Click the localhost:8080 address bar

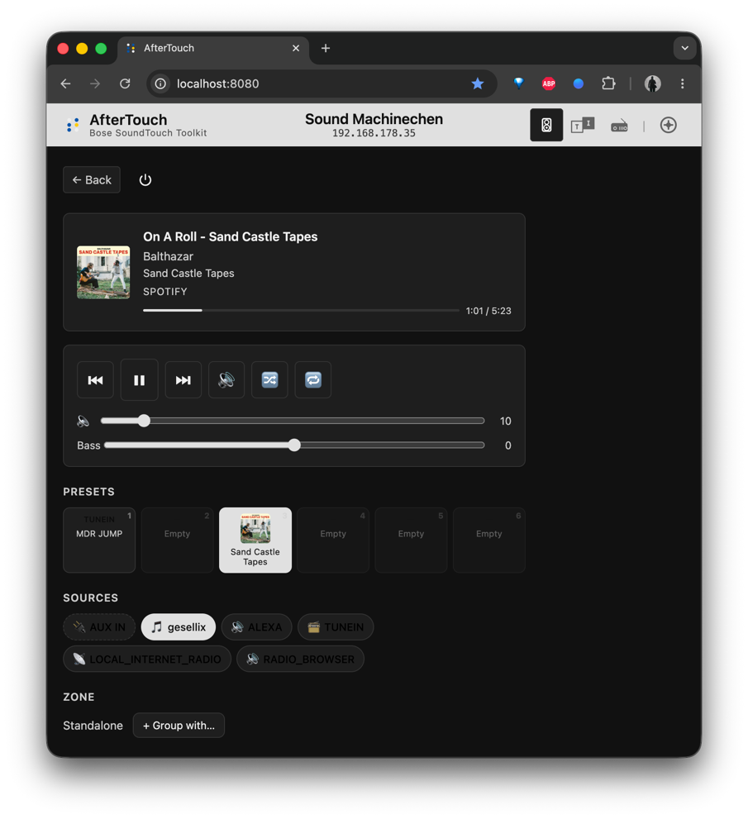pos(322,83)
